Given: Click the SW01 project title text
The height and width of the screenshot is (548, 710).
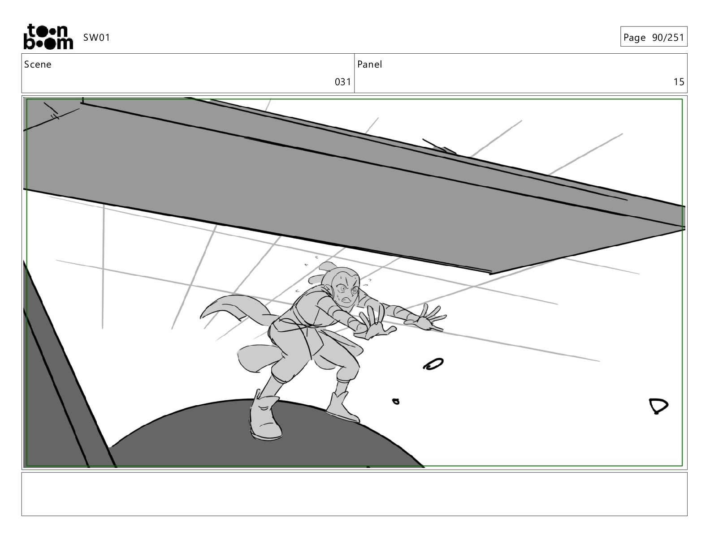Looking at the screenshot, I should click(x=96, y=38).
